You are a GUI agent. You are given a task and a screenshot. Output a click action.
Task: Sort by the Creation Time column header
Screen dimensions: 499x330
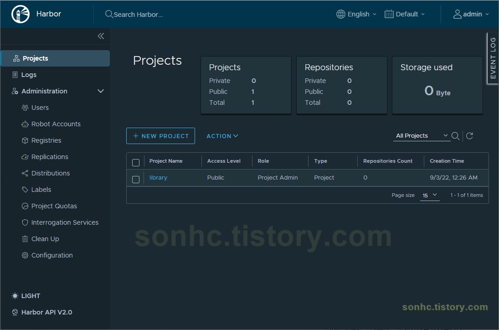(x=447, y=161)
